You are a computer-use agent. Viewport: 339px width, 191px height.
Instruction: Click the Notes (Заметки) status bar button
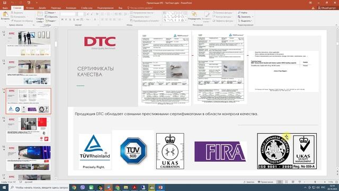pos(249,182)
